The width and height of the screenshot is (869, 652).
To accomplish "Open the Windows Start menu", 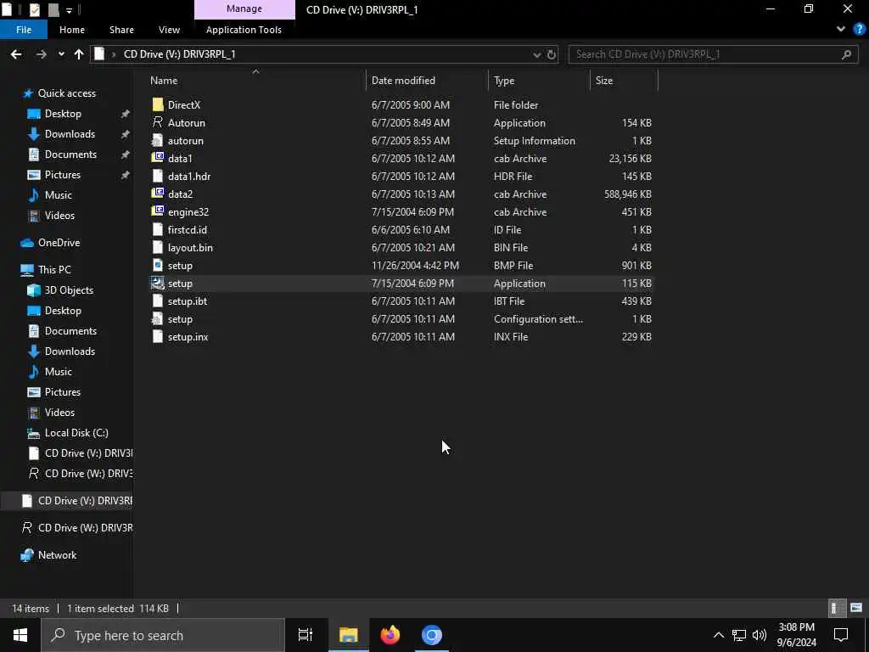I will [20, 635].
